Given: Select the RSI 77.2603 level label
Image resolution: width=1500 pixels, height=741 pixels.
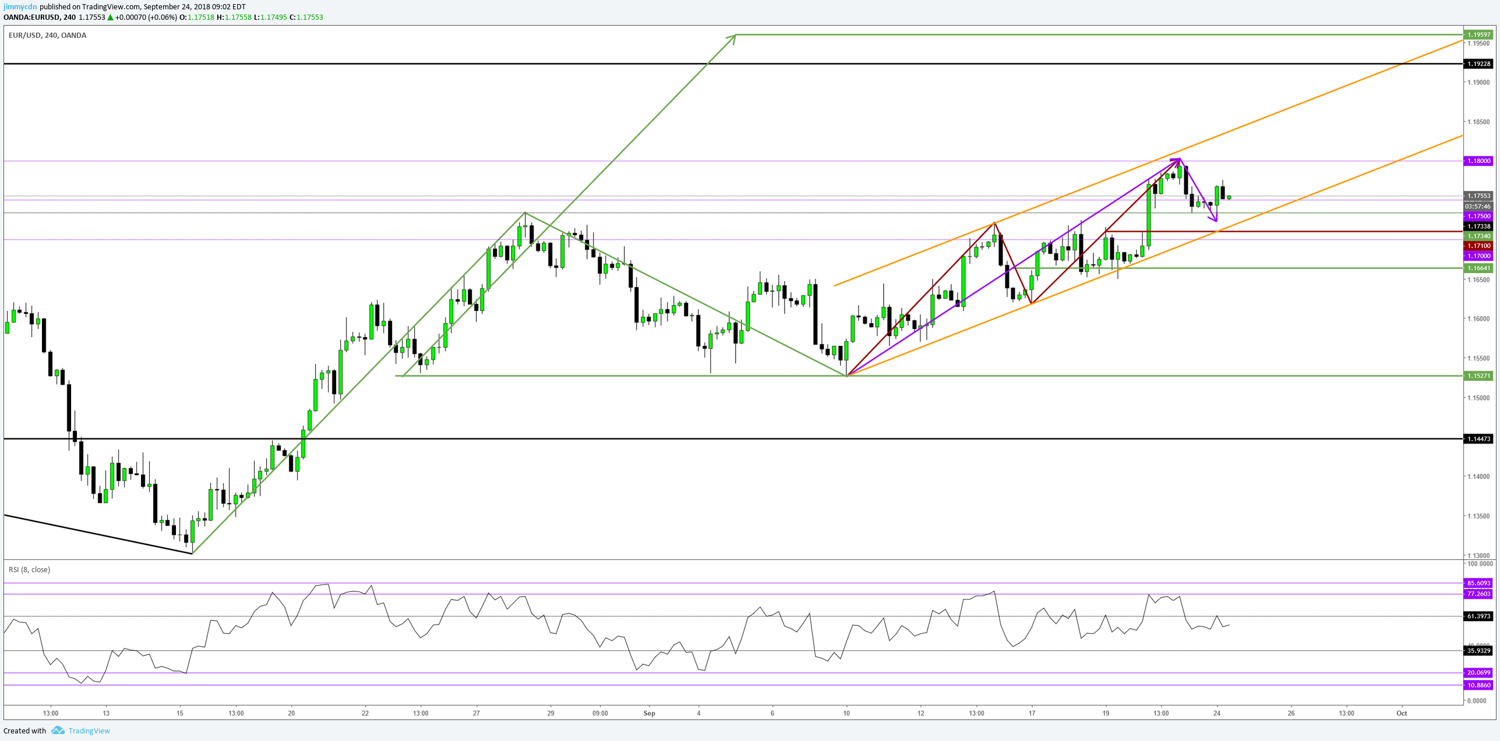Looking at the screenshot, I should (x=1478, y=594).
